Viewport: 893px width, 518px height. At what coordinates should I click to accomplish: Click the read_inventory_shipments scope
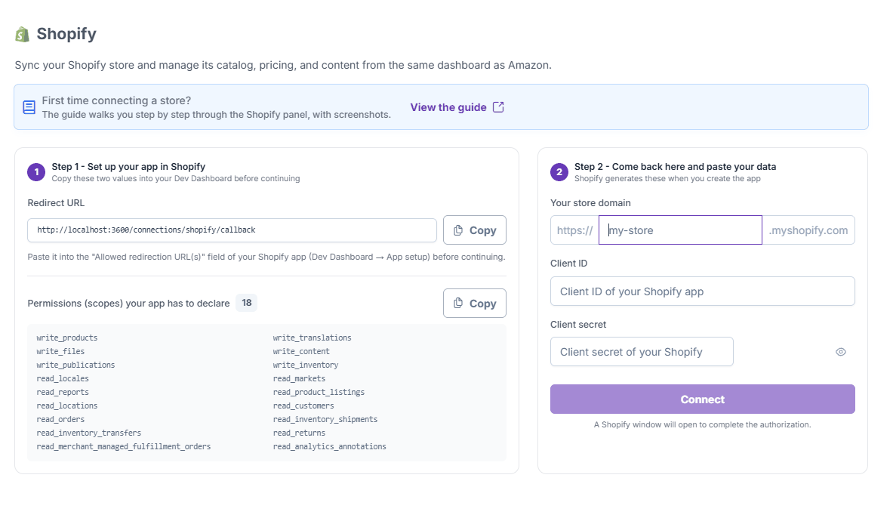[325, 419]
